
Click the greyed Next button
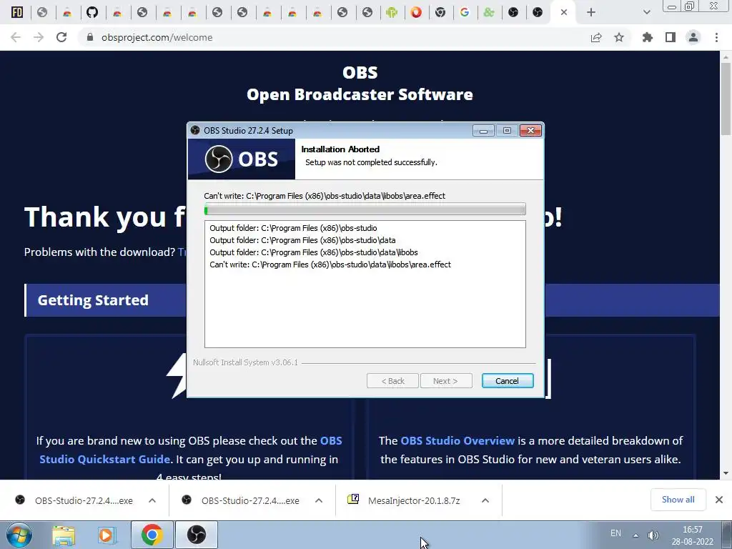point(446,381)
